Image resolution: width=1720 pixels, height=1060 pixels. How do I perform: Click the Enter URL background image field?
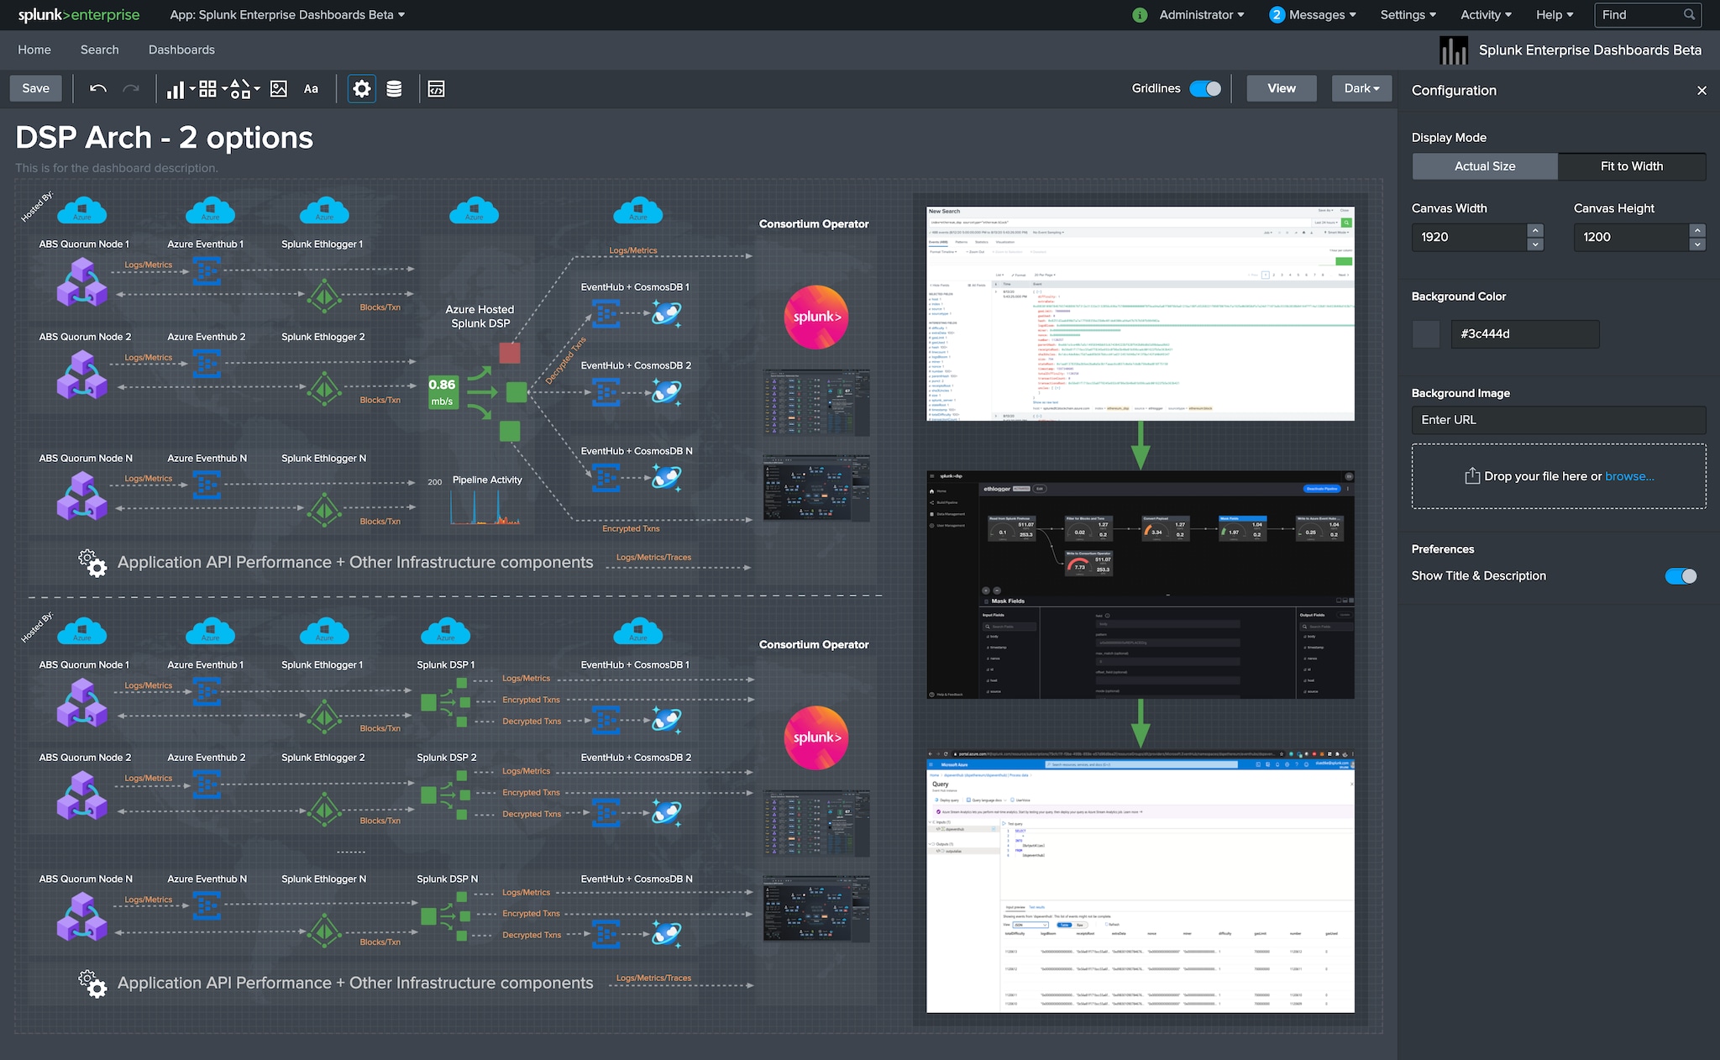[1558, 420]
